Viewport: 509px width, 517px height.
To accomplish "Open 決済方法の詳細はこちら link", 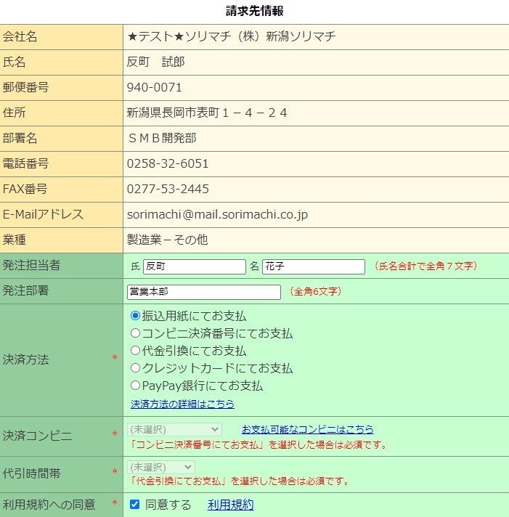I will tap(182, 404).
